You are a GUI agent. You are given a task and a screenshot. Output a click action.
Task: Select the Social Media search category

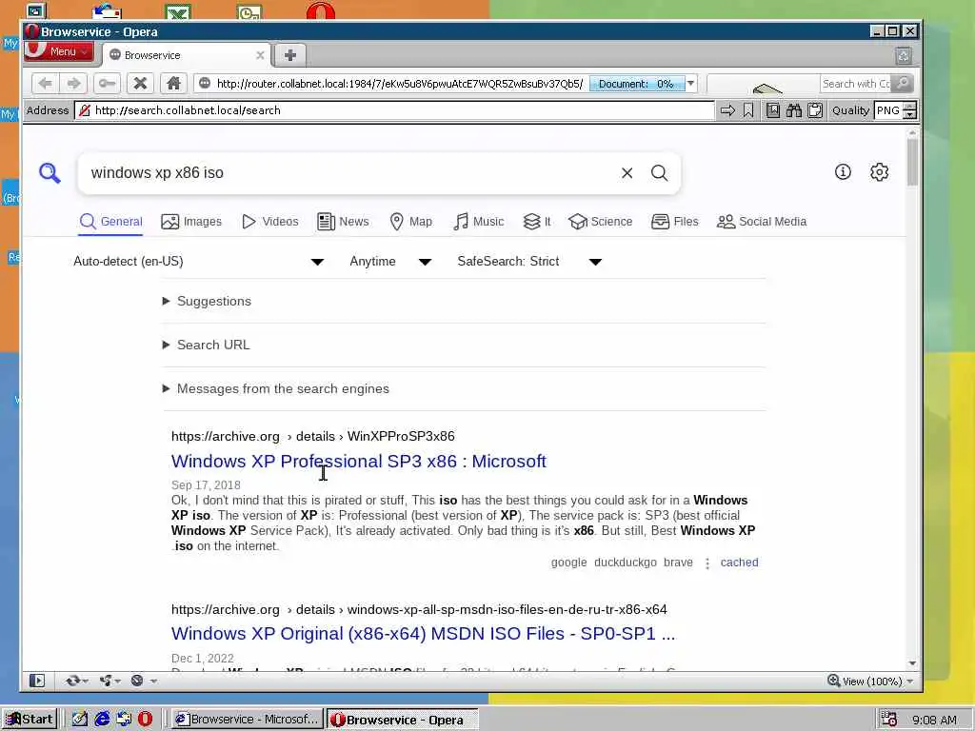point(761,221)
